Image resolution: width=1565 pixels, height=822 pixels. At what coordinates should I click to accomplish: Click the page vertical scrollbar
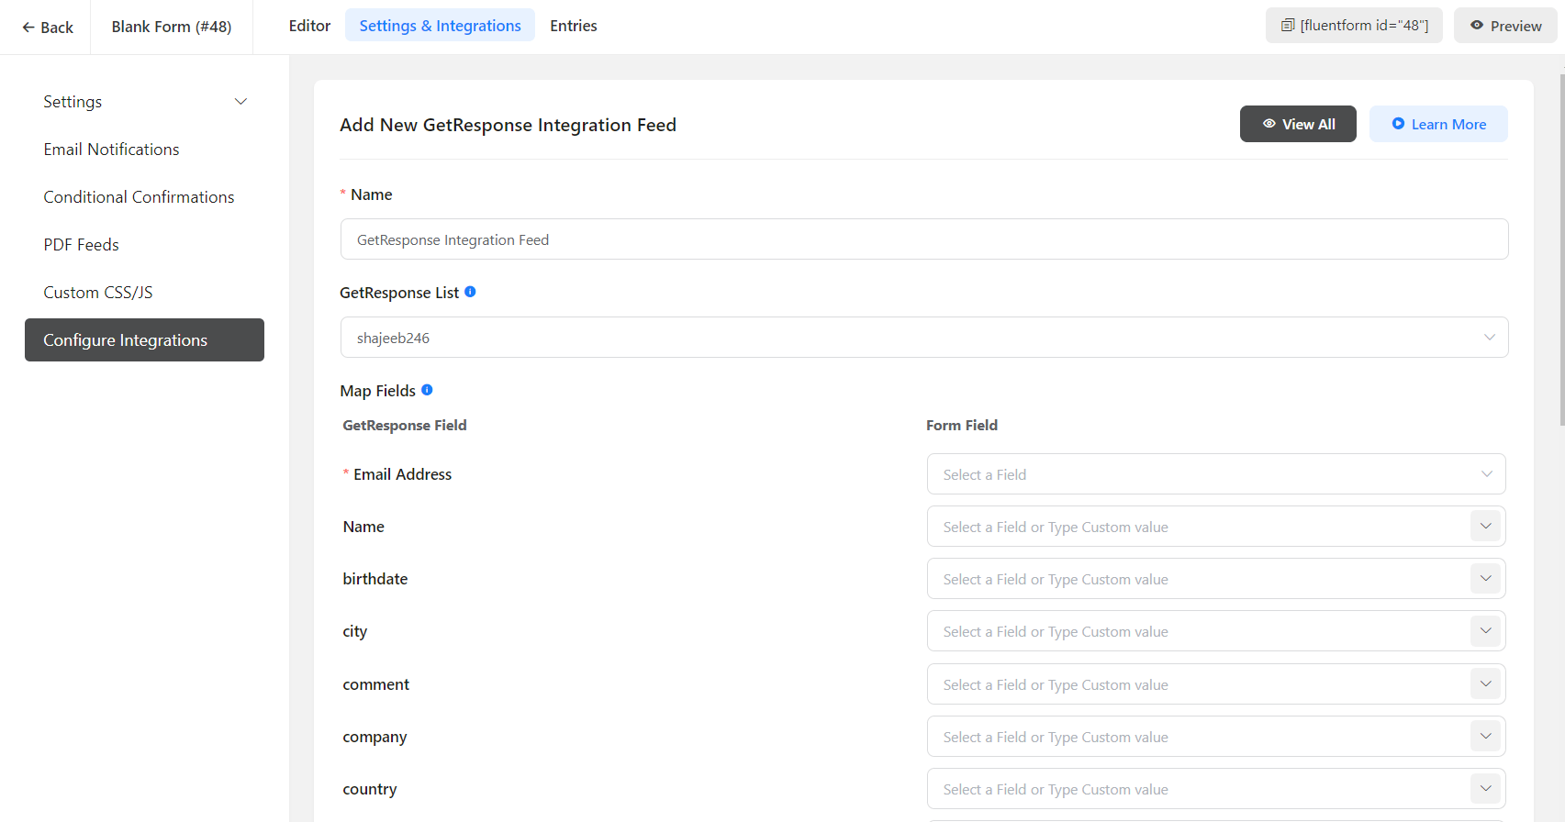coord(1561,248)
